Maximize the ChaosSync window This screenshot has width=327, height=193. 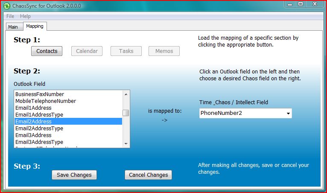301,4
